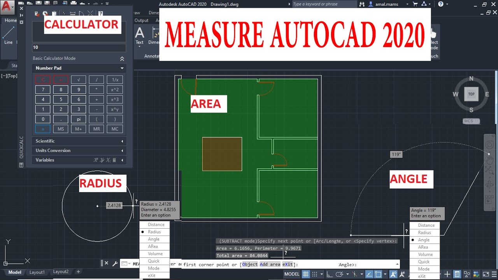Click the calculator MS memory store key

point(61,129)
